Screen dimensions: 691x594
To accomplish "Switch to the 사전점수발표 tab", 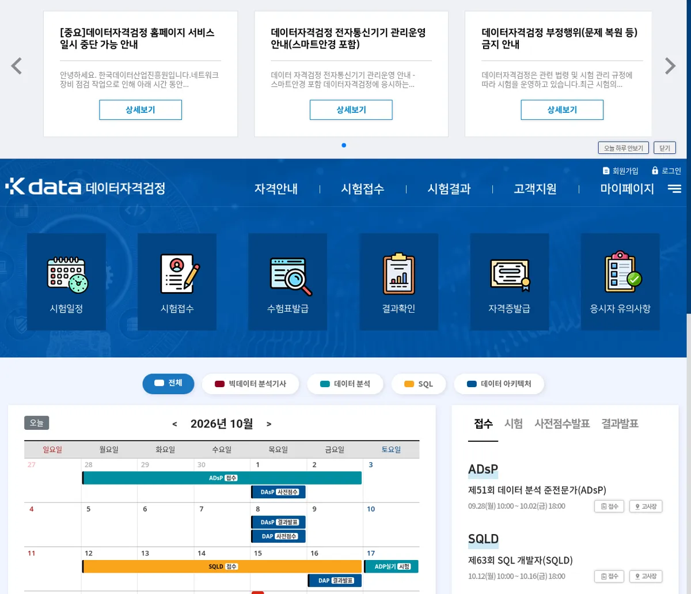I will coord(562,424).
